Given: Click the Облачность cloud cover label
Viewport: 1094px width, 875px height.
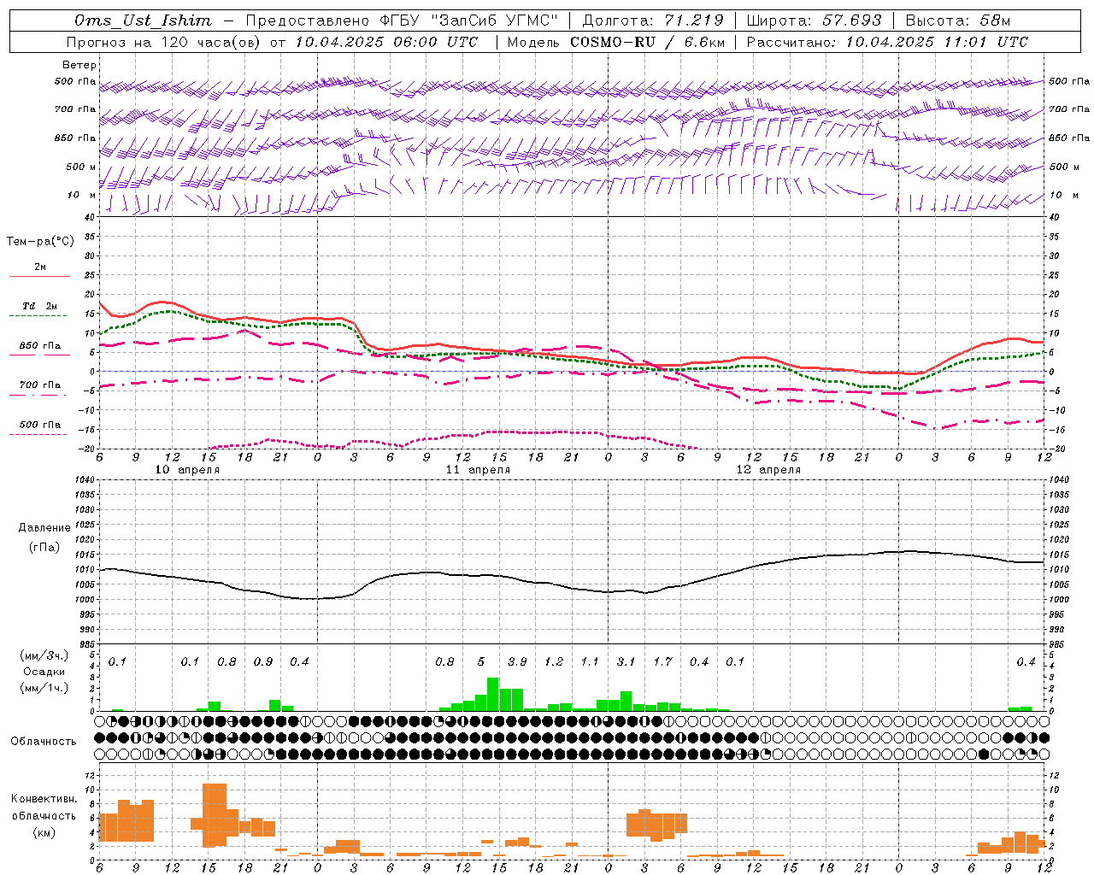Looking at the screenshot, I should 44,742.
